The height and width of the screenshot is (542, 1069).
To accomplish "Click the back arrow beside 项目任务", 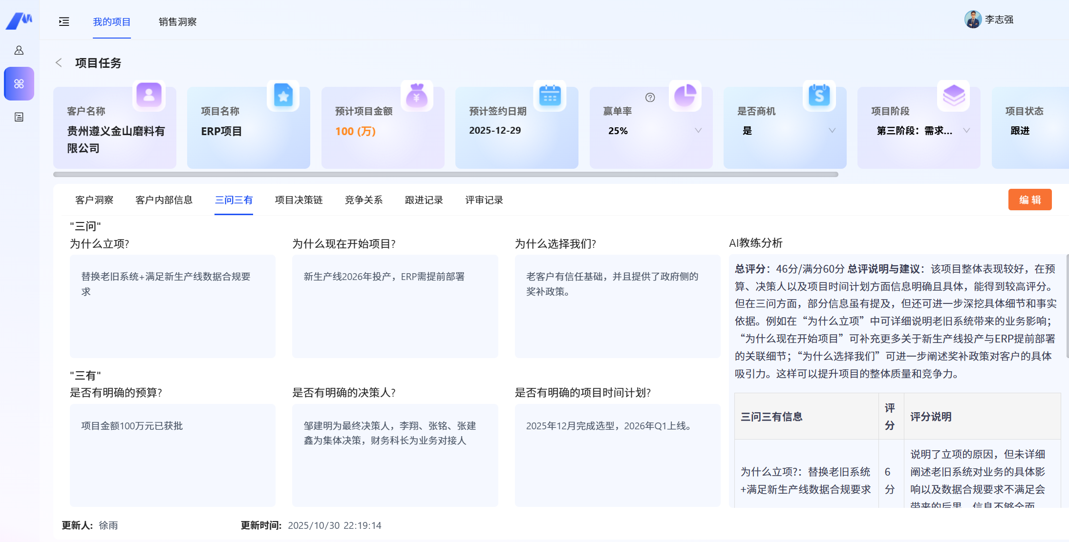I will (x=59, y=62).
